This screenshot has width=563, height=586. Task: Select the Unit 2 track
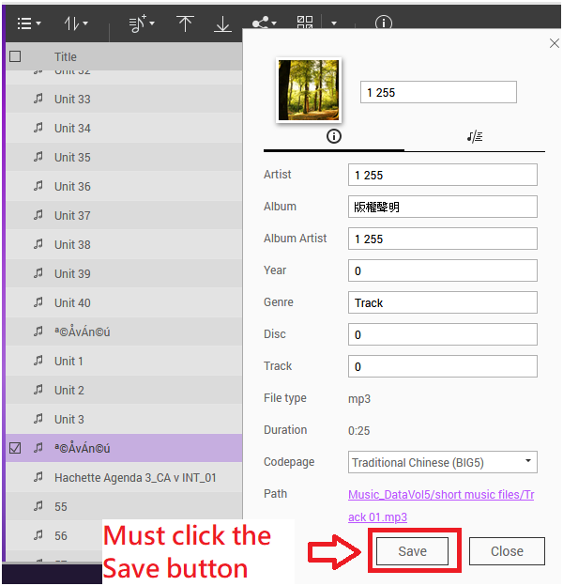coord(124,390)
